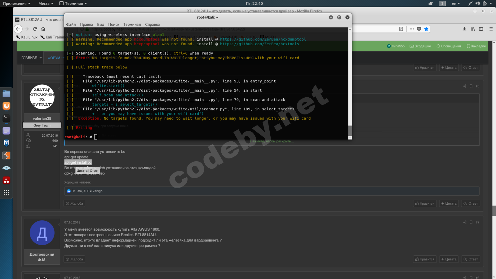Open Firefox hamburger menu
This screenshot has width=496, height=279.
pyautogui.click(x=491, y=29)
